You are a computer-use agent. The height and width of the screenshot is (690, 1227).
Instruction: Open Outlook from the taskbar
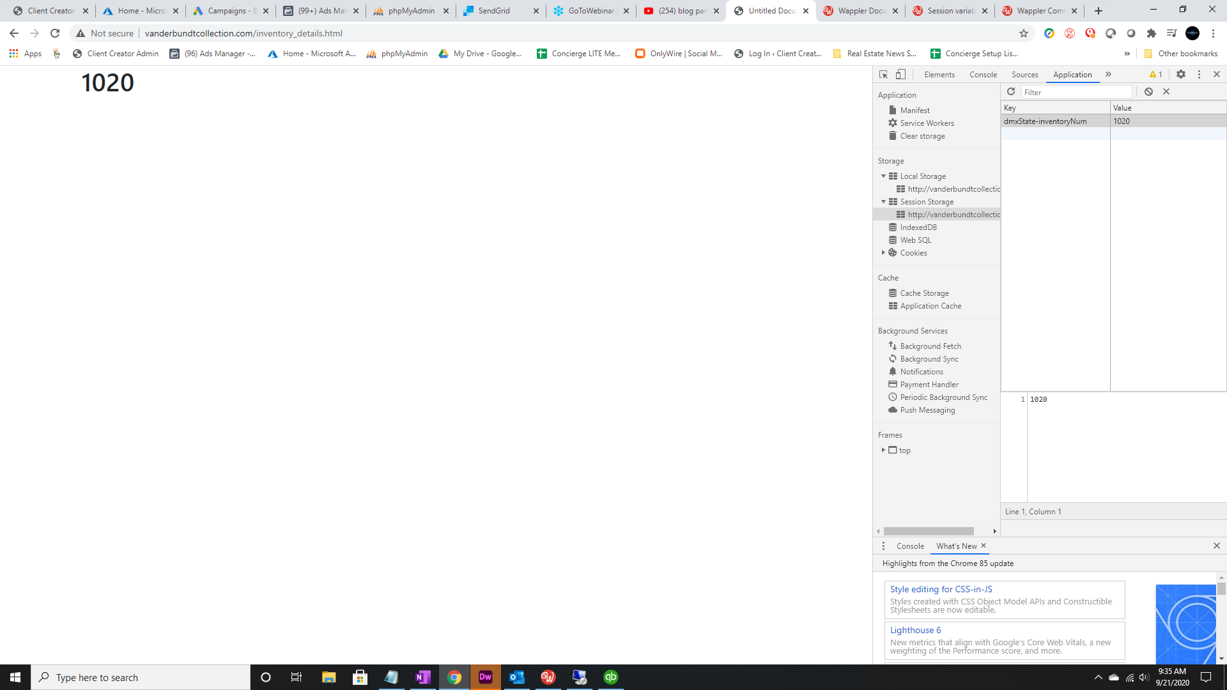pos(516,677)
